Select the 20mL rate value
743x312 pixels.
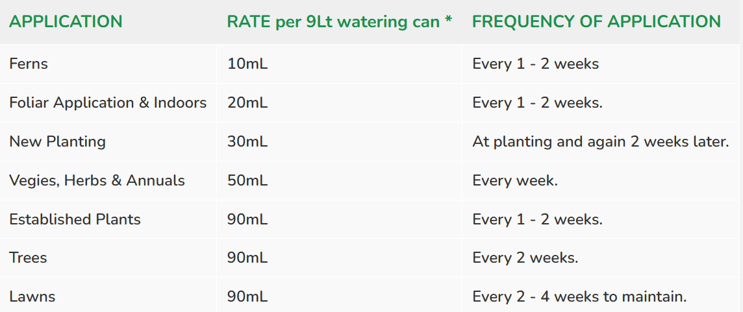247,102
